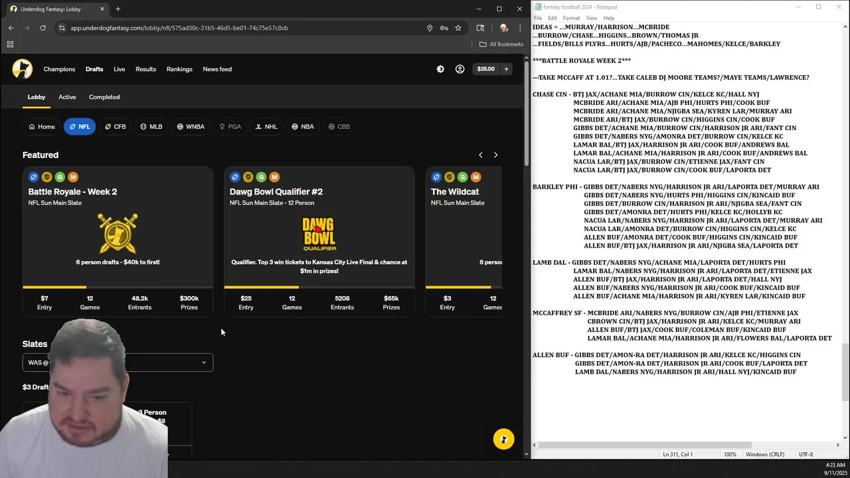This screenshot has height=478, width=850.
Task: Open the Chrome three-dot menu
Action: pyautogui.click(x=520, y=28)
